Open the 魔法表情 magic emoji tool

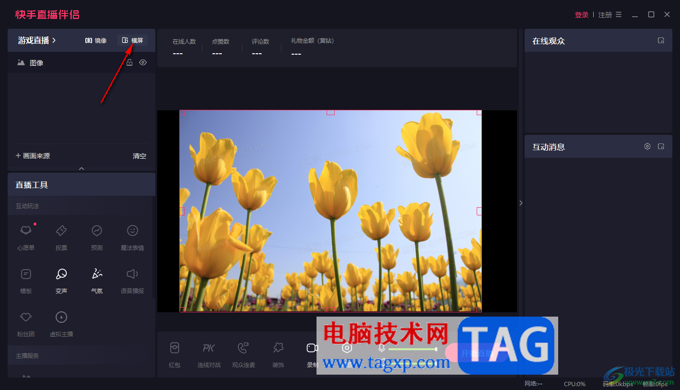(132, 237)
